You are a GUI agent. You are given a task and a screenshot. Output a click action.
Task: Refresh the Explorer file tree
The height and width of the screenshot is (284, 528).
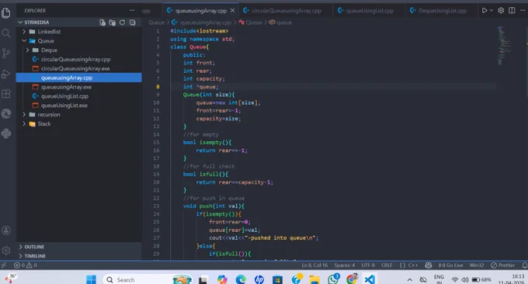click(x=122, y=23)
